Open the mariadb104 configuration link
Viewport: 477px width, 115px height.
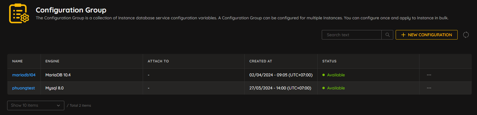click(x=24, y=75)
